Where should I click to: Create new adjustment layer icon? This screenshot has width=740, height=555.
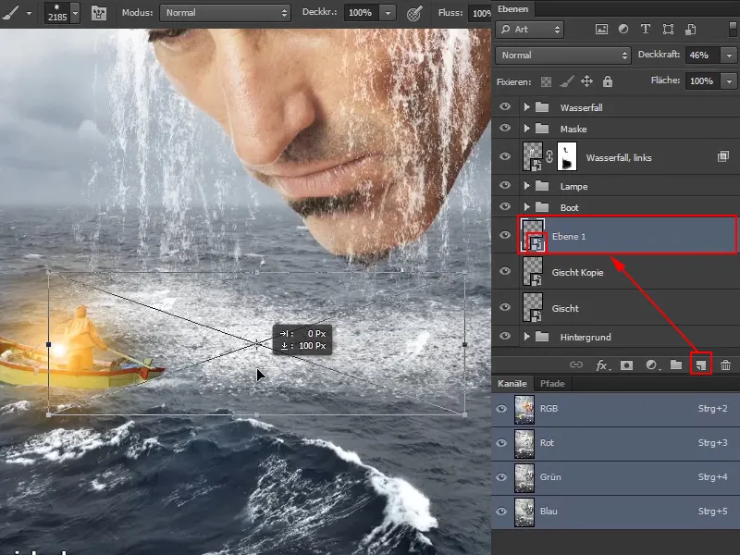pyautogui.click(x=652, y=364)
